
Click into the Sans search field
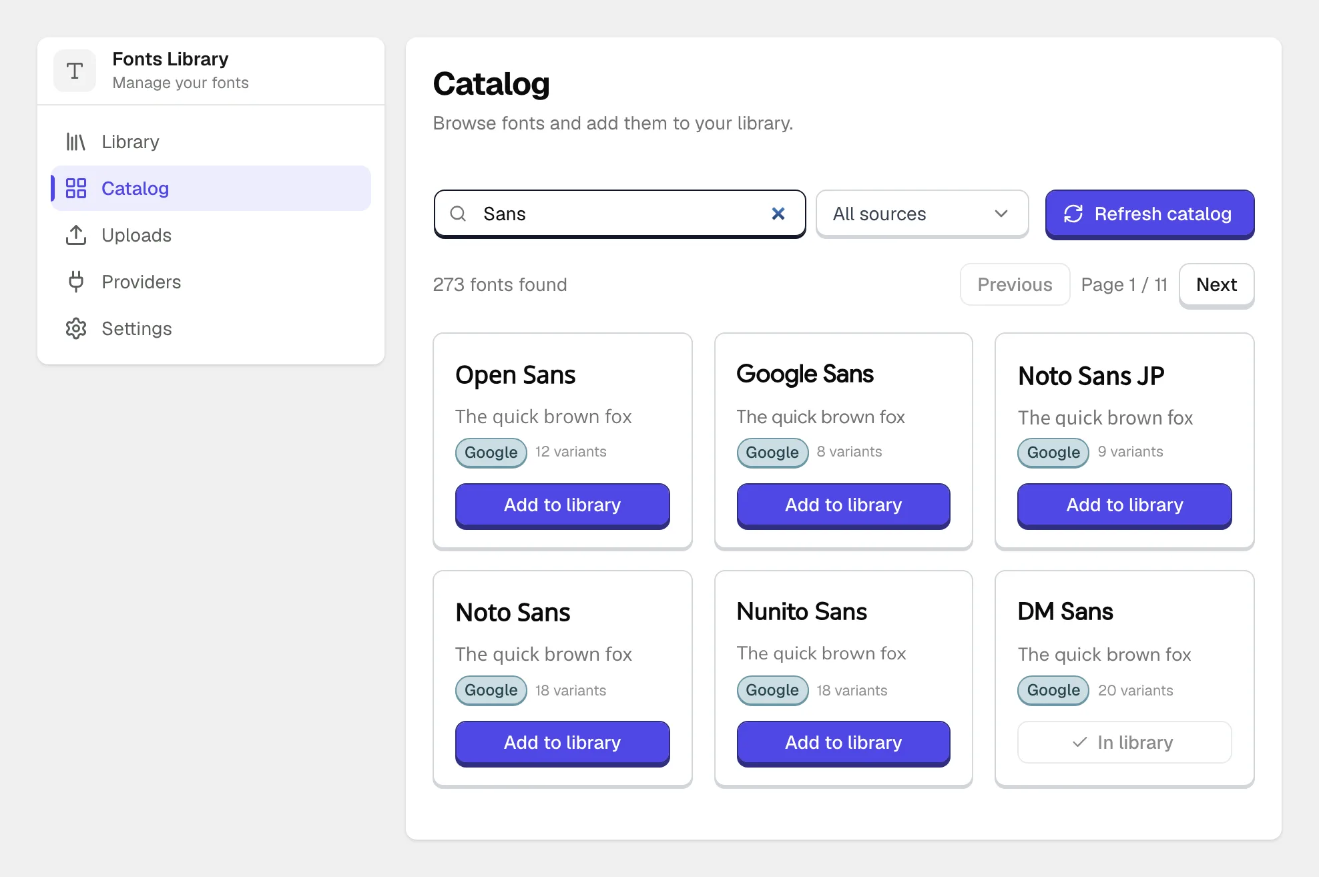(619, 214)
